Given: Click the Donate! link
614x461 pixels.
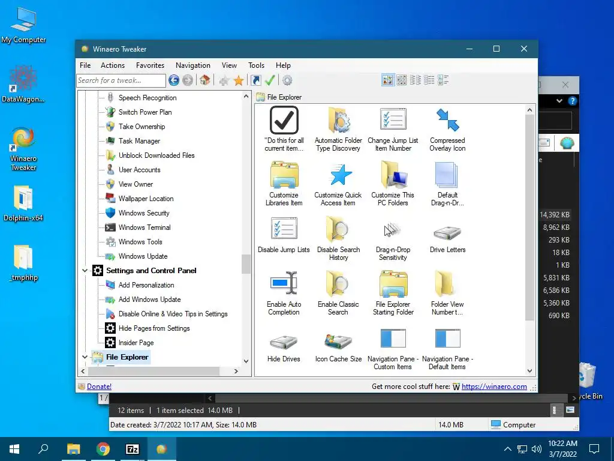Looking at the screenshot, I should pos(99,387).
